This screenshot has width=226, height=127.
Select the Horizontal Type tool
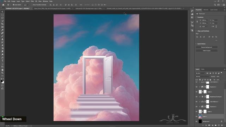2,61
